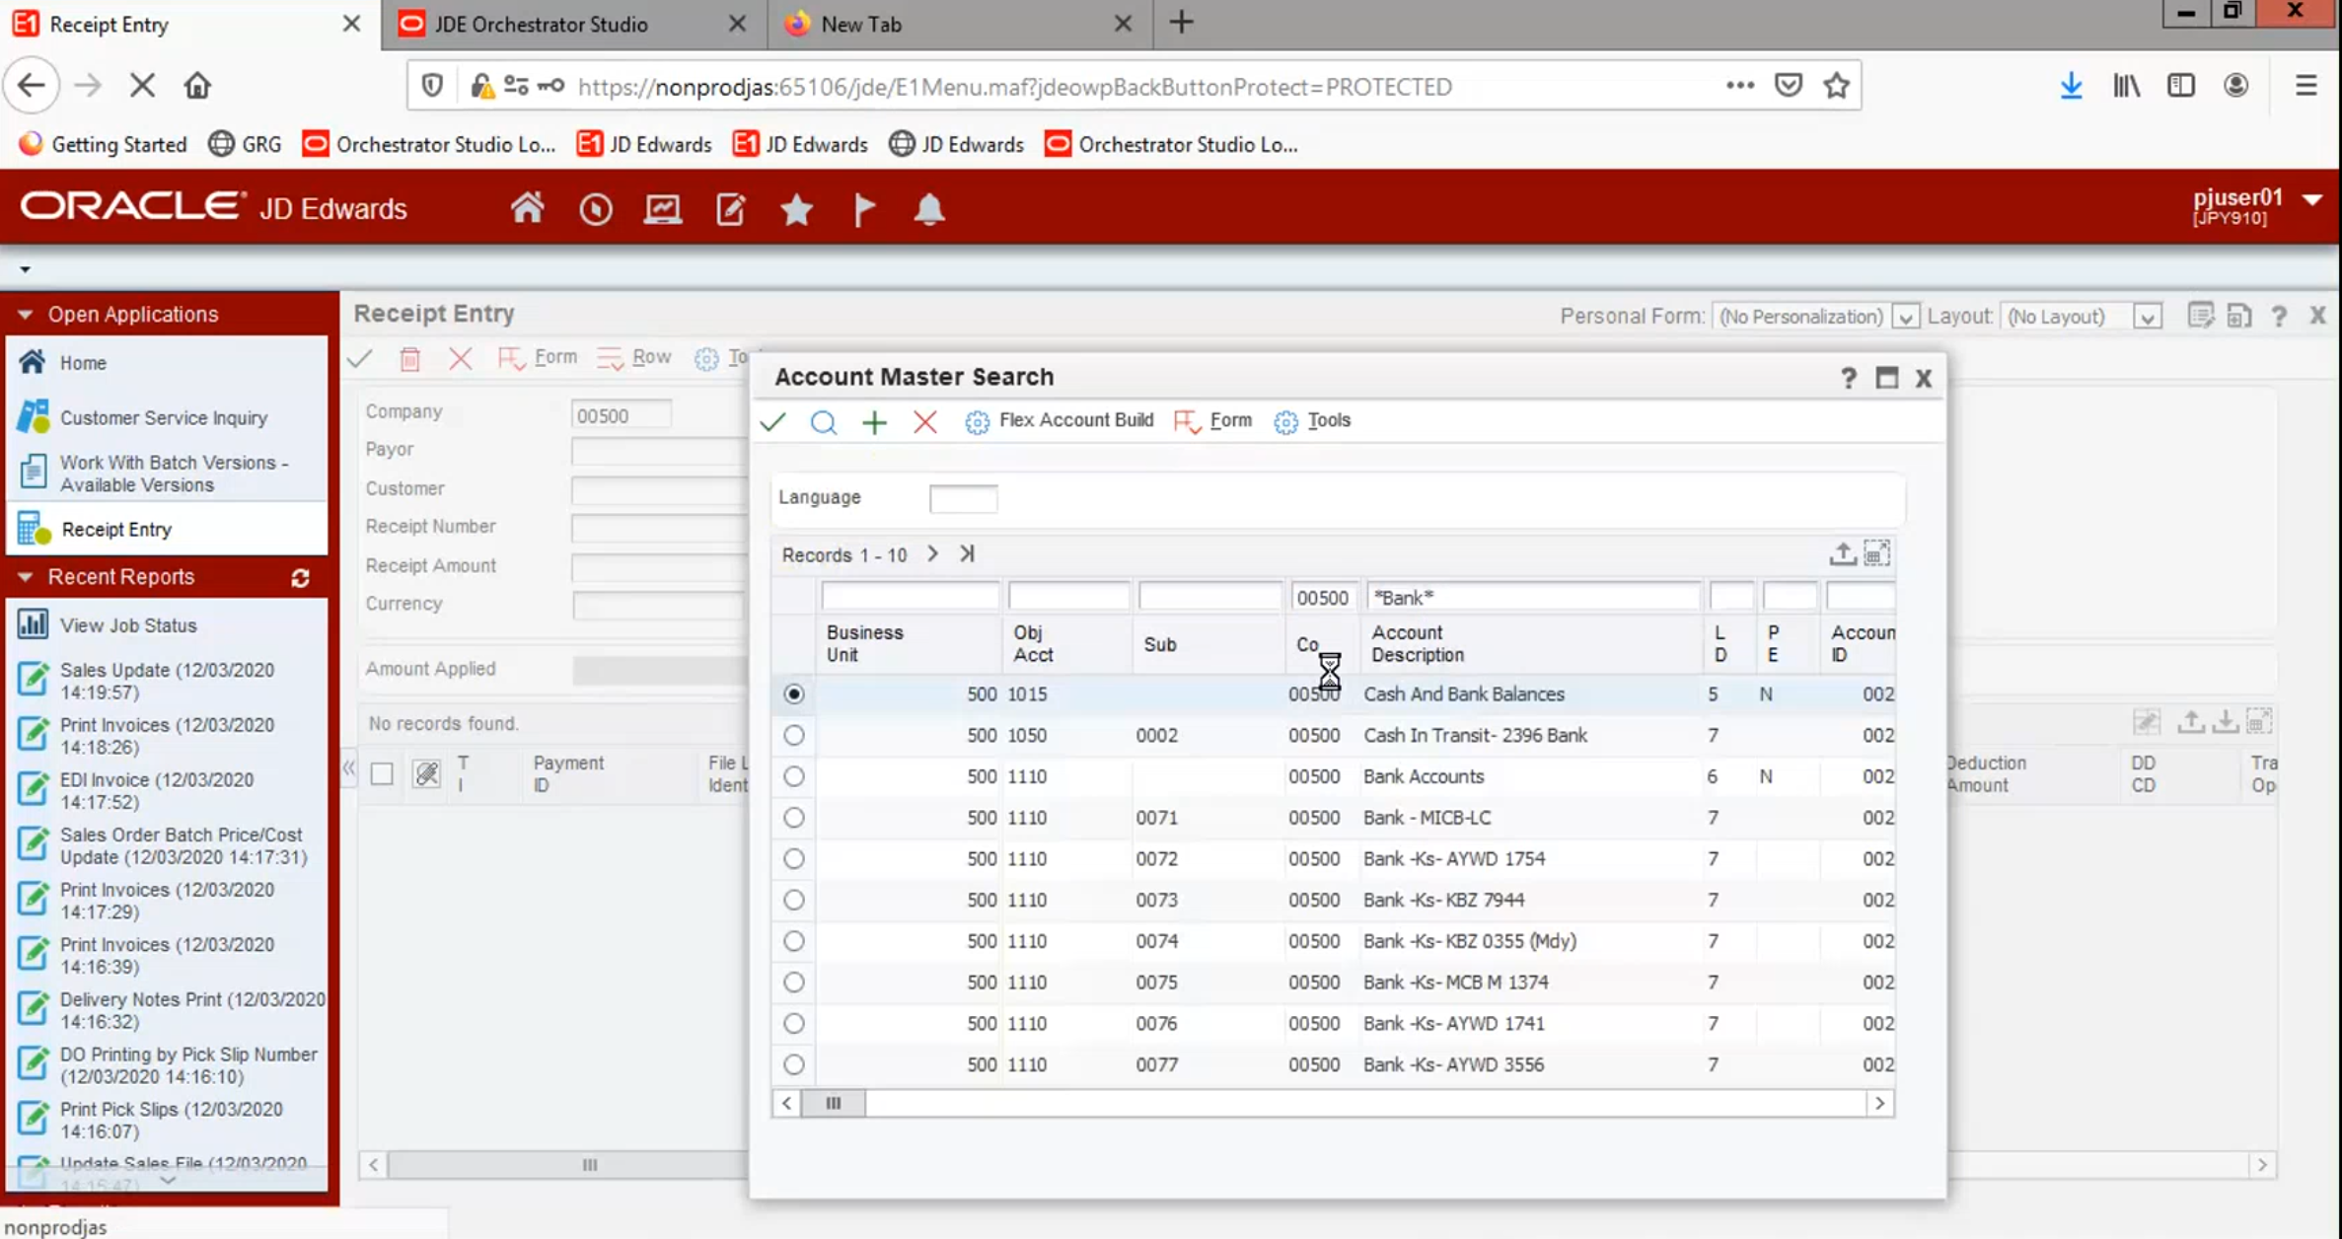Open the Personal Form dropdown
Viewport: 2342px width, 1239px height.
point(1906,317)
